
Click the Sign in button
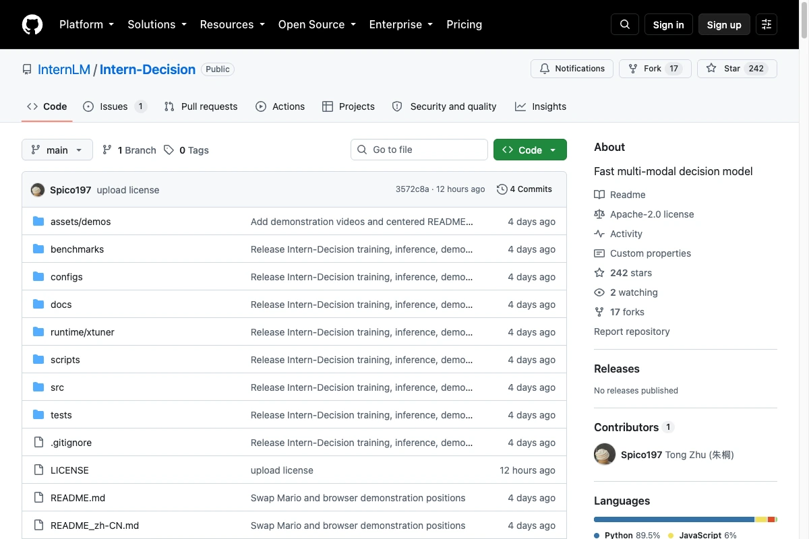(668, 24)
